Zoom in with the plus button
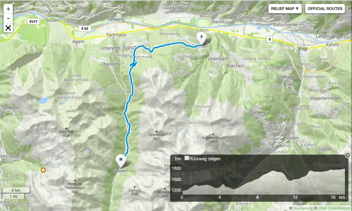This screenshot has height=211, width=352. click(x=8, y=9)
